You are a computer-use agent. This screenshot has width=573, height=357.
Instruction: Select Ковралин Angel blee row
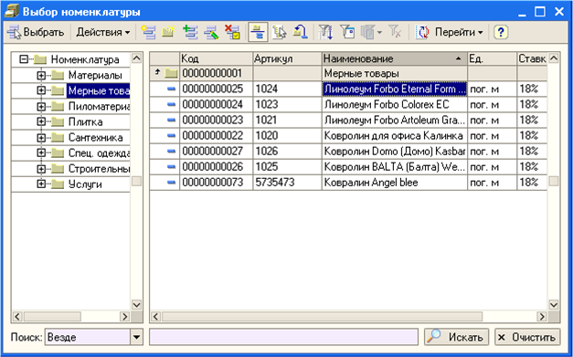[348, 183]
